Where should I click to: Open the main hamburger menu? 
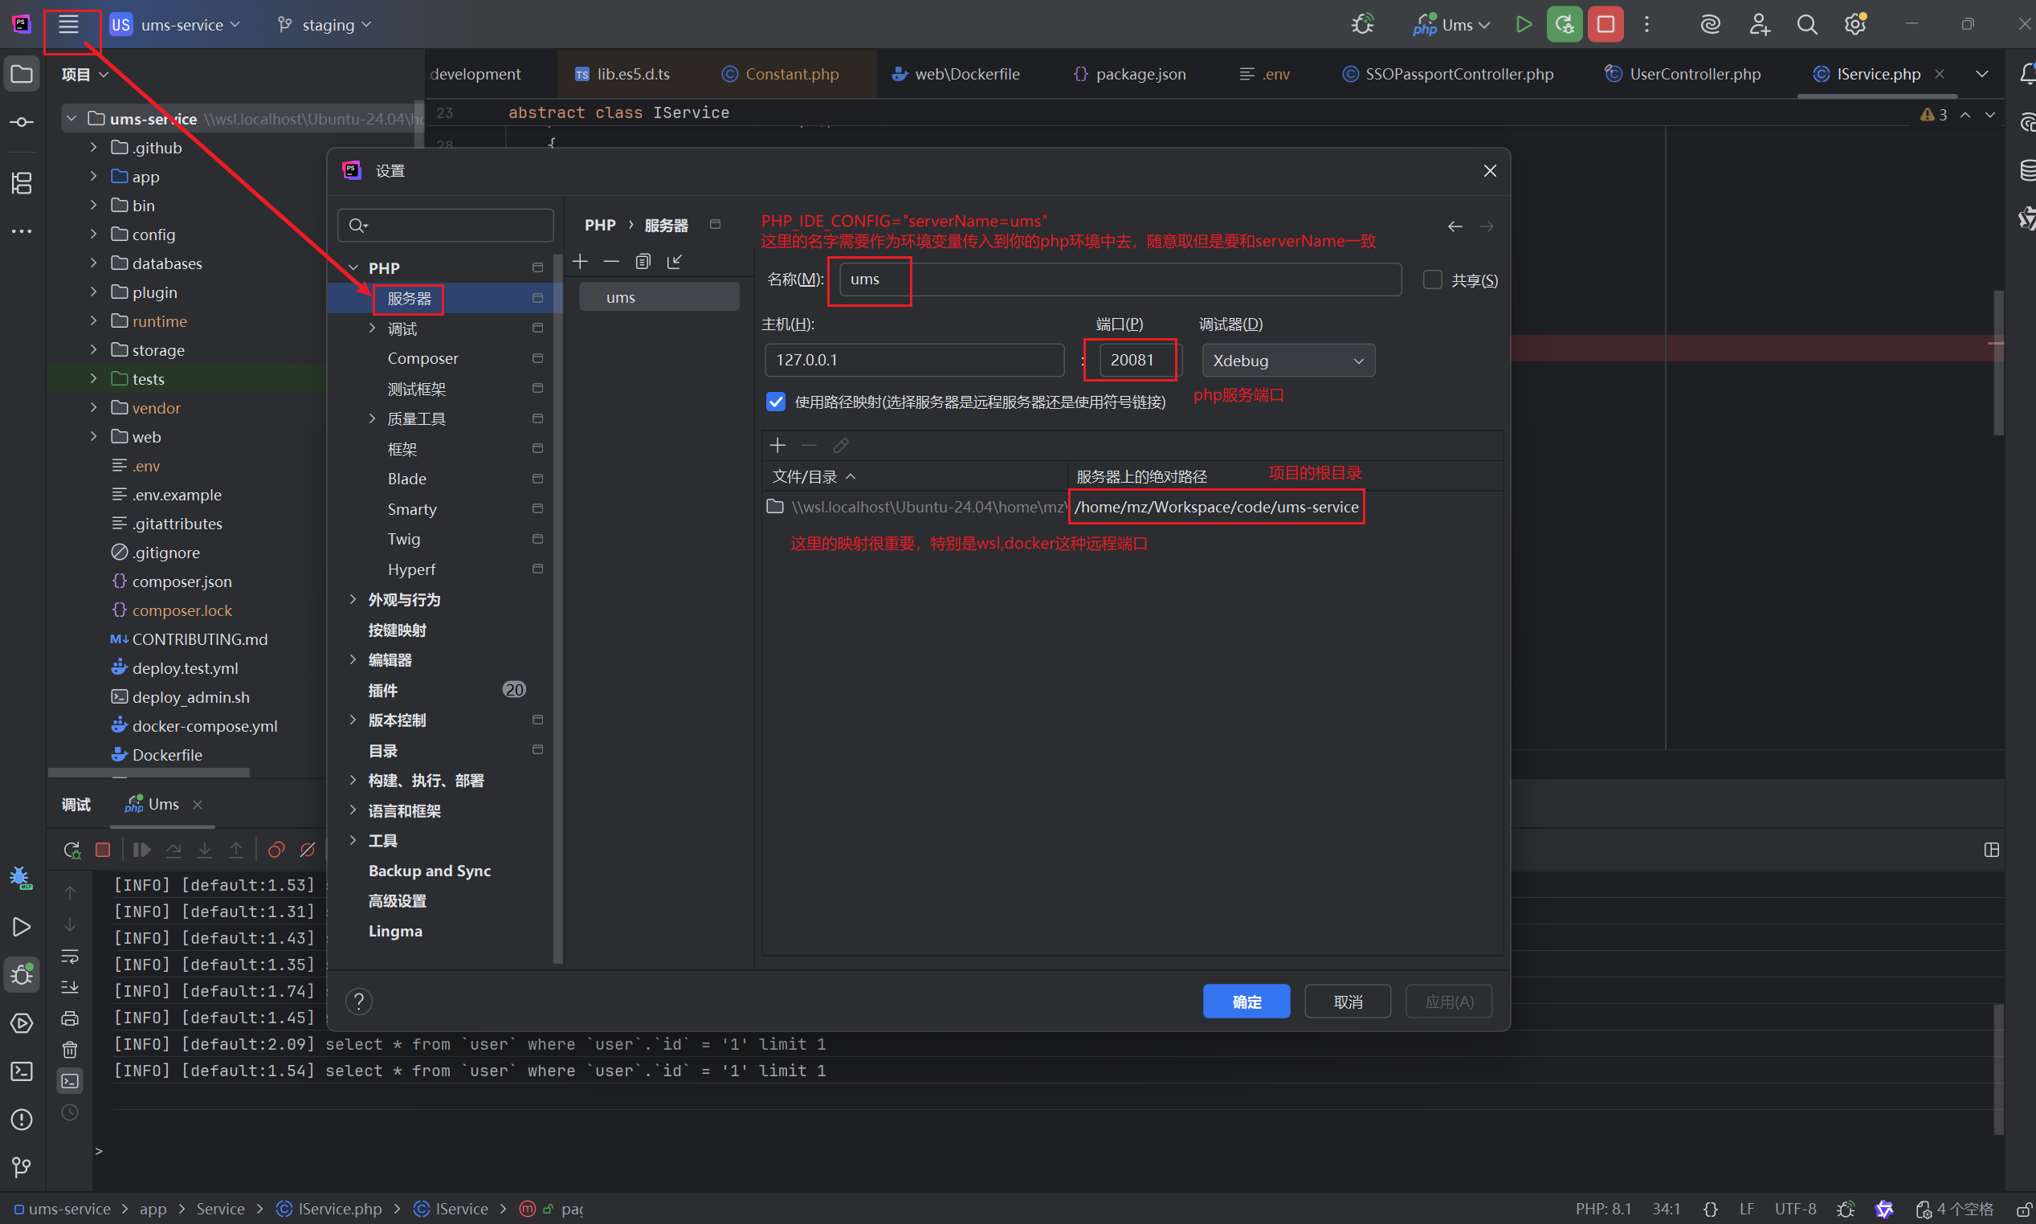tap(68, 25)
